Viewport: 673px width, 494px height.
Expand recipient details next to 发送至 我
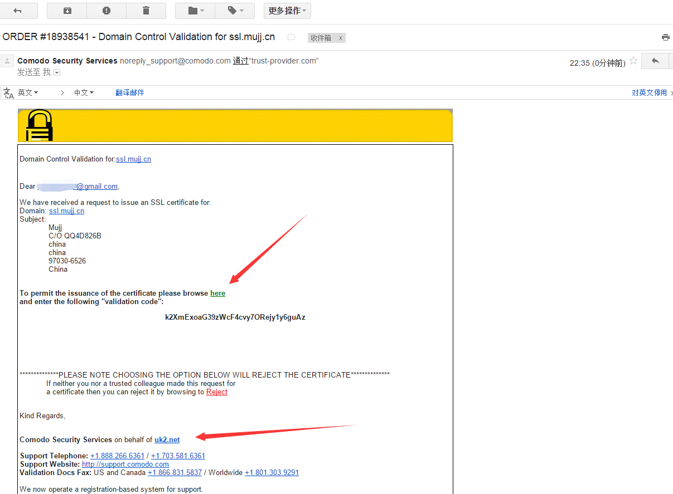57,72
